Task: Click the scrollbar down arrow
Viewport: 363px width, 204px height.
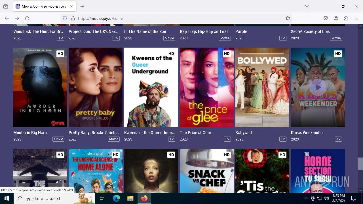Action: click(x=360, y=190)
